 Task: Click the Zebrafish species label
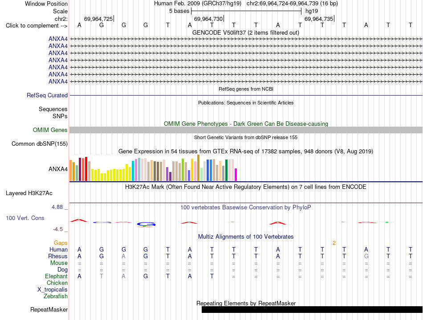tap(56, 296)
